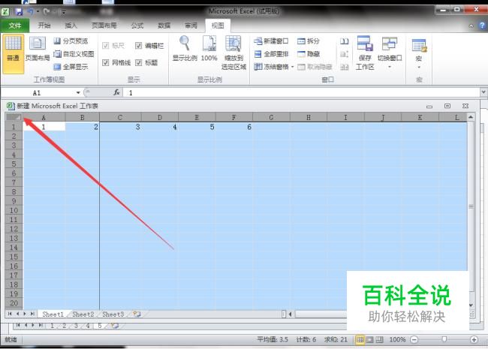Click first sheet navigation arrow

point(10,314)
